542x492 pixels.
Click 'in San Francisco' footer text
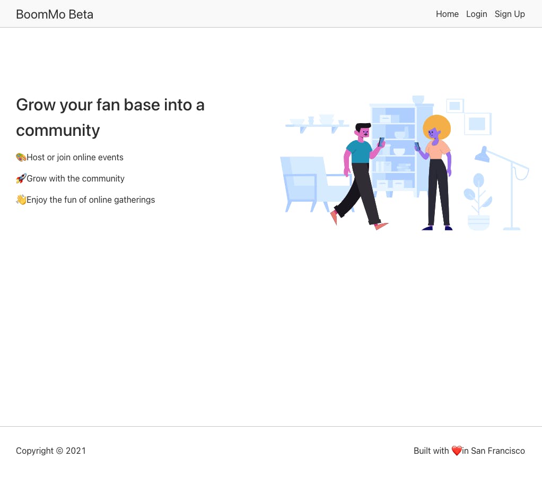click(494, 451)
